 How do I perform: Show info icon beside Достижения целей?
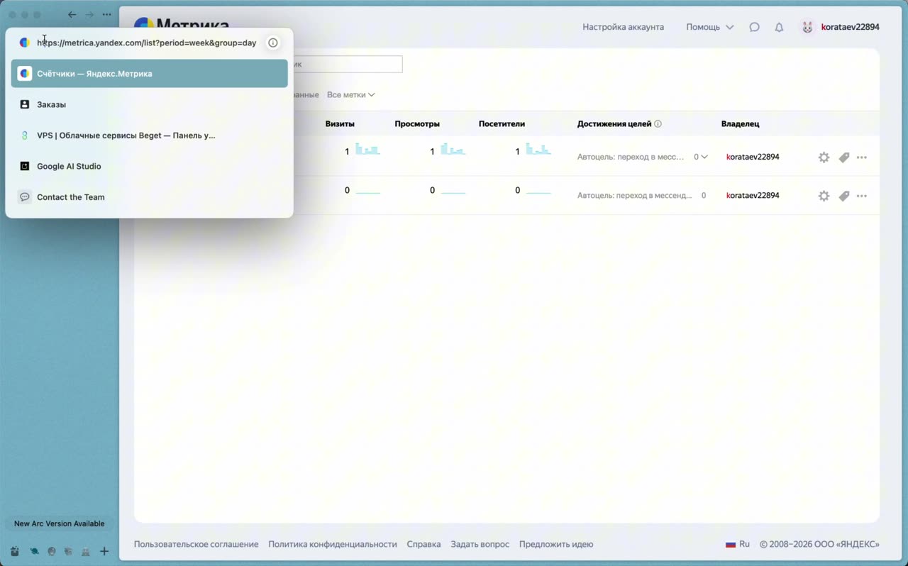coord(658,123)
